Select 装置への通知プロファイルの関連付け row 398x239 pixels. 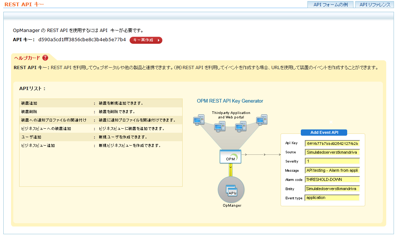(x=101, y=120)
